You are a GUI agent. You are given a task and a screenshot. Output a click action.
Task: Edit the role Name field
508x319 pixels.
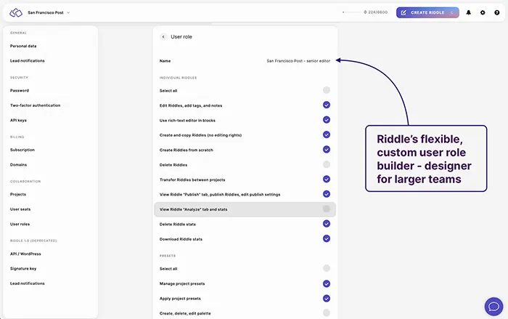245,61
